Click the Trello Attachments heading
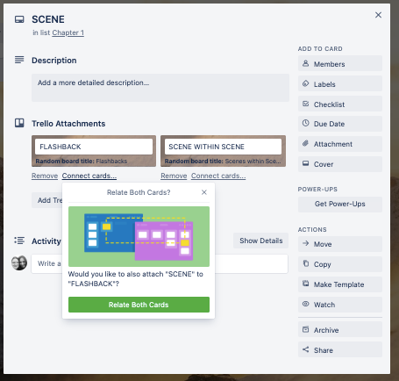 point(68,124)
